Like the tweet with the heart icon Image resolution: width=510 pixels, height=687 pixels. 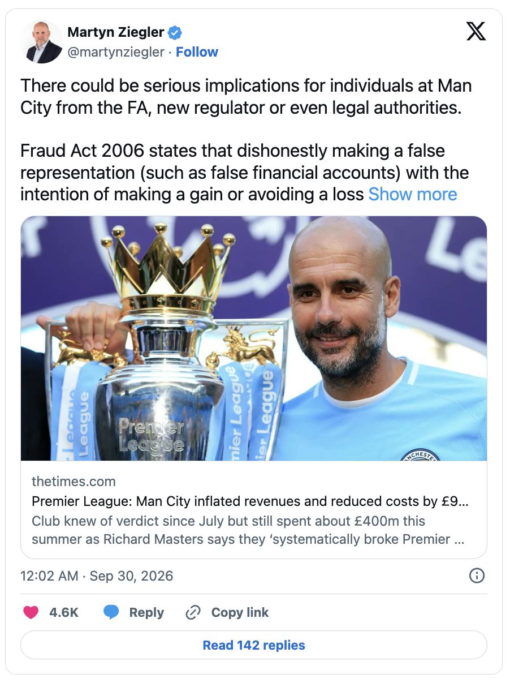click(31, 612)
